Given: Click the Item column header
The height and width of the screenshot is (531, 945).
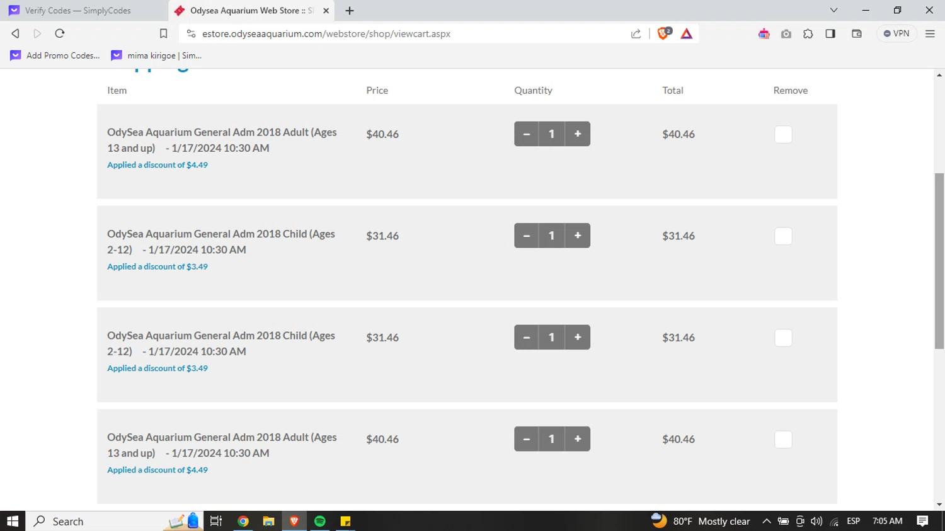Looking at the screenshot, I should 117,90.
